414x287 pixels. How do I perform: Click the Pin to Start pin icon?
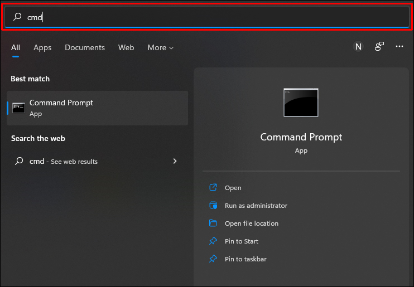(213, 241)
